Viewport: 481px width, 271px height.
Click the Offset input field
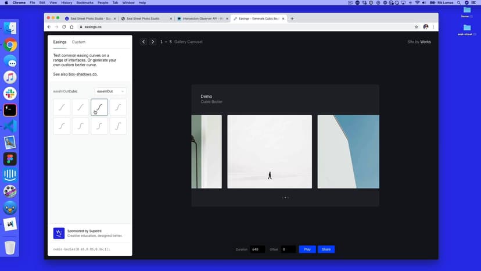[x=288, y=249]
